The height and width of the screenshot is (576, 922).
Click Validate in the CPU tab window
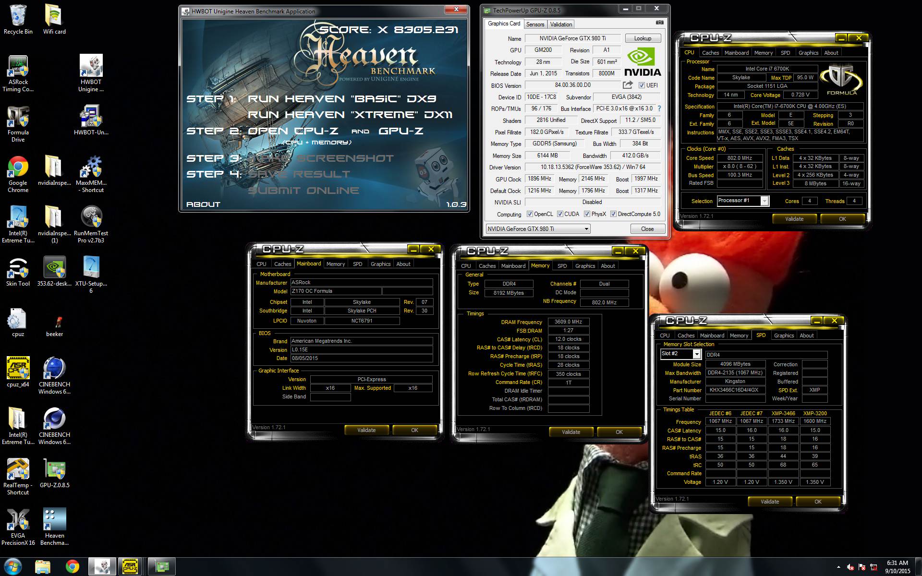(794, 219)
